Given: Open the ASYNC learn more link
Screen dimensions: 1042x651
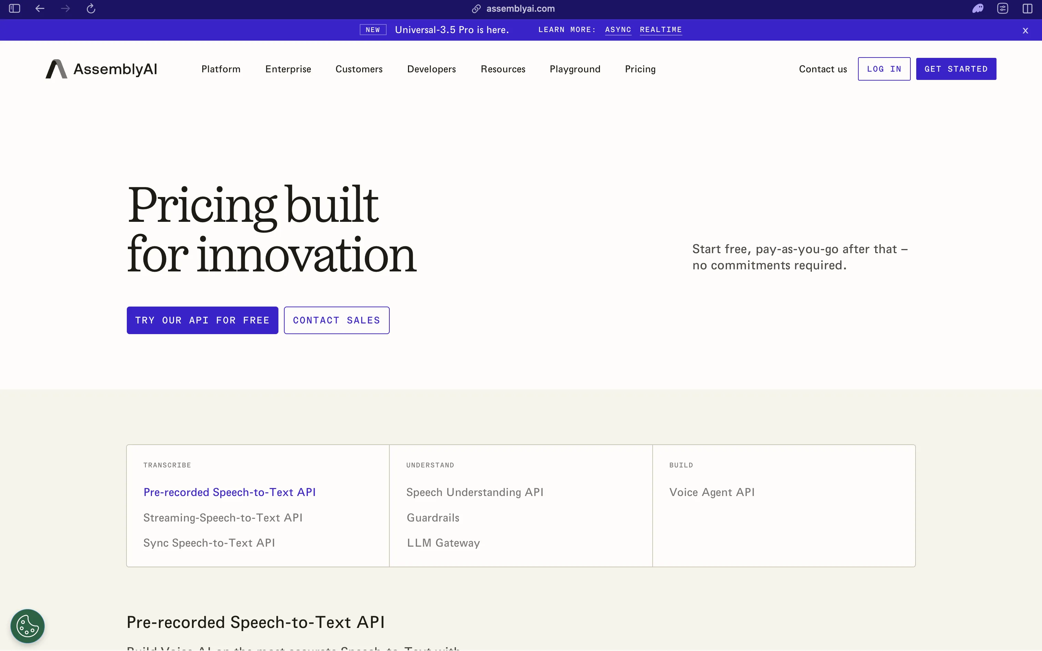Looking at the screenshot, I should point(618,30).
